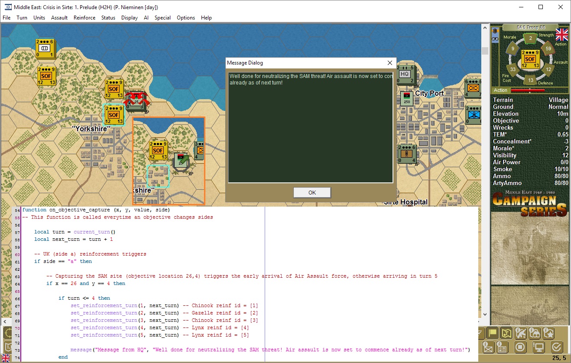Image resolution: width=571 pixels, height=363 pixels.
Task: Open the Assault menu
Action: click(59, 18)
